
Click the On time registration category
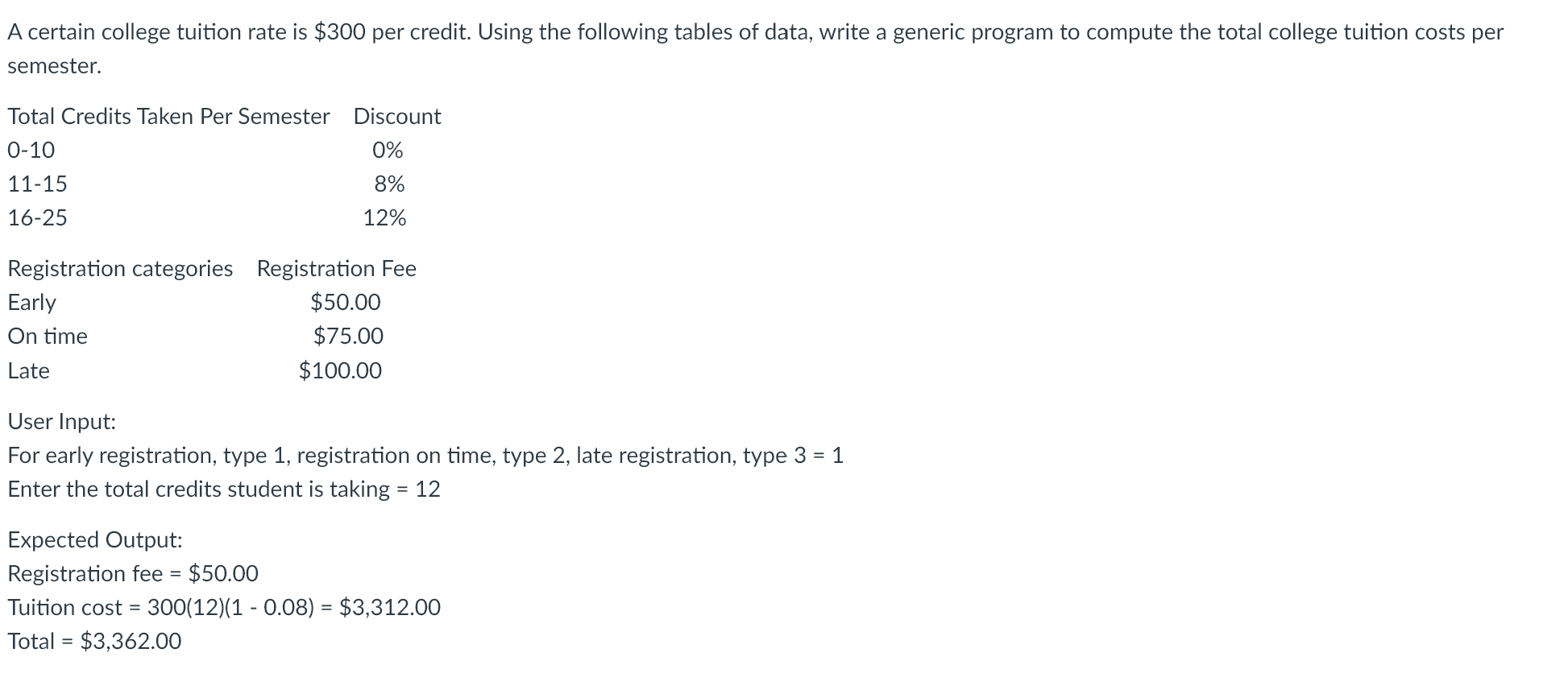[x=48, y=337]
